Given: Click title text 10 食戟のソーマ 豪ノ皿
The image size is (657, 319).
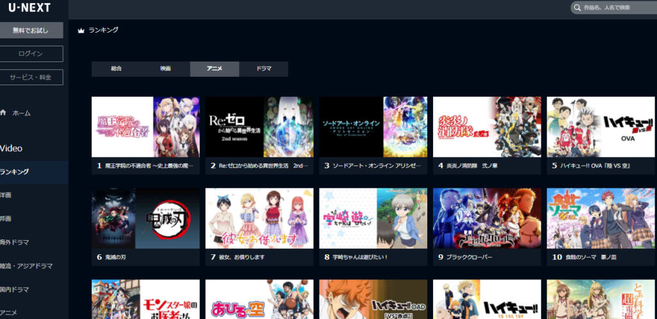Looking at the screenshot, I should (x=584, y=257).
